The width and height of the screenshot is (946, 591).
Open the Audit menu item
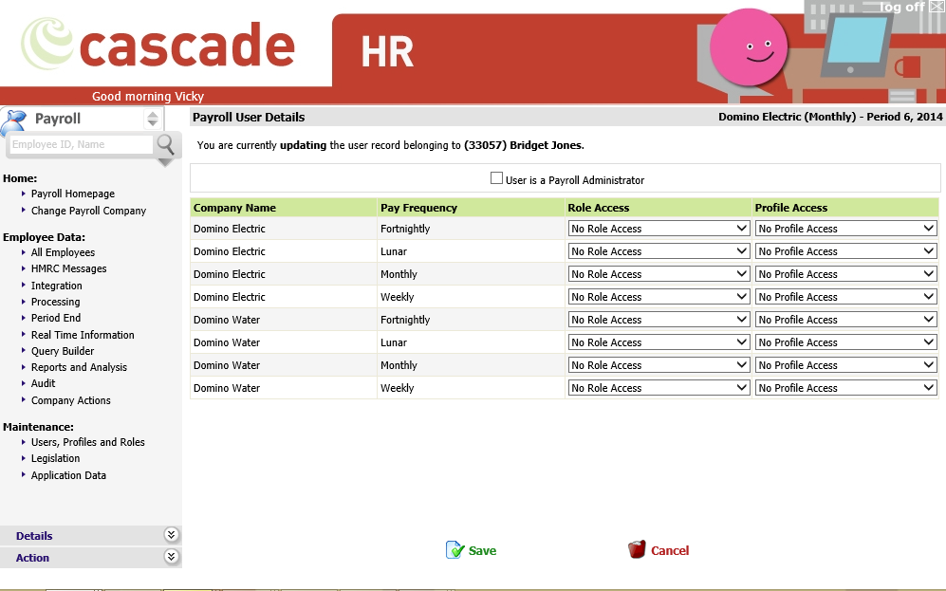click(x=44, y=383)
